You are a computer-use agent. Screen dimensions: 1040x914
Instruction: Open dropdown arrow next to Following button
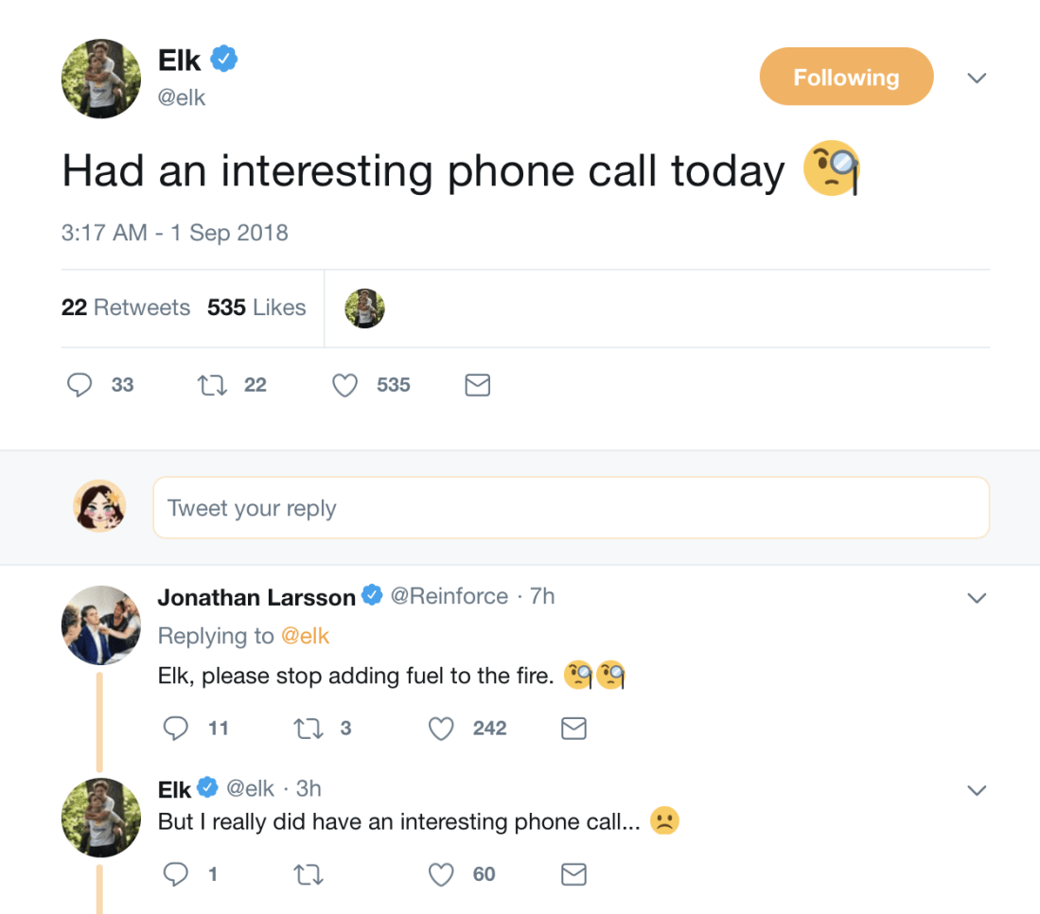point(977,78)
